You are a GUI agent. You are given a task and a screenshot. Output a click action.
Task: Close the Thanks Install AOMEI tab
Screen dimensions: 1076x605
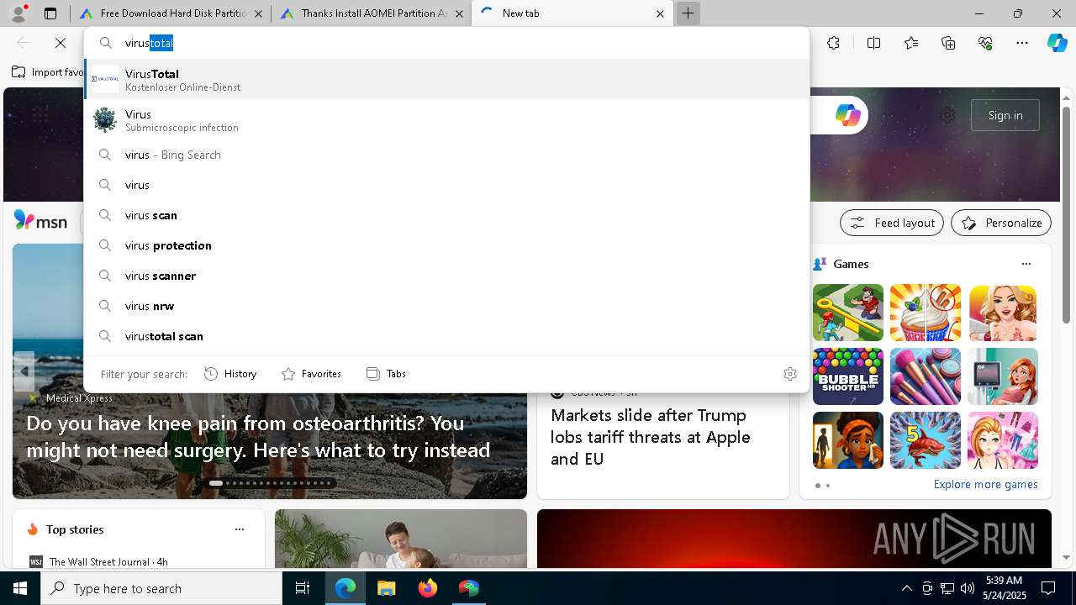pos(459,13)
